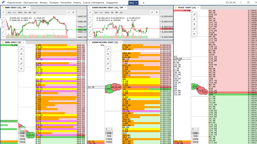Open gear settings in 1000CHEEMS-USDT order book
Image resolution: width=257 pixels, height=144 pixels.
tap(108, 54)
